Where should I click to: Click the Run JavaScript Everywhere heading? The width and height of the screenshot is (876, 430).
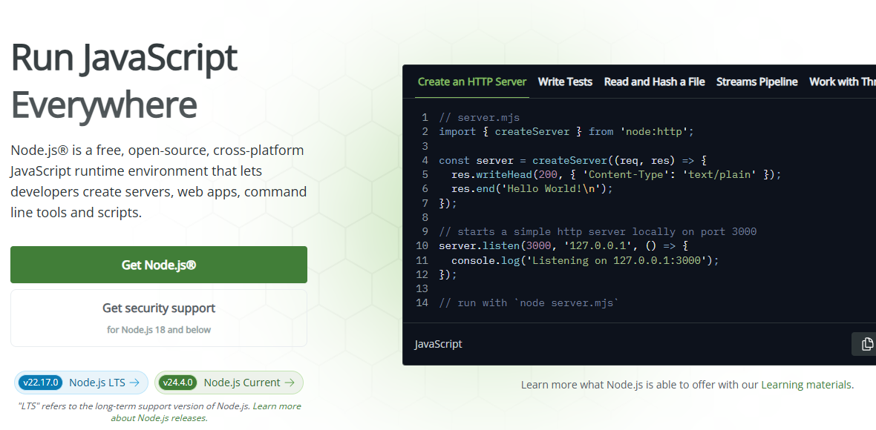(x=124, y=82)
